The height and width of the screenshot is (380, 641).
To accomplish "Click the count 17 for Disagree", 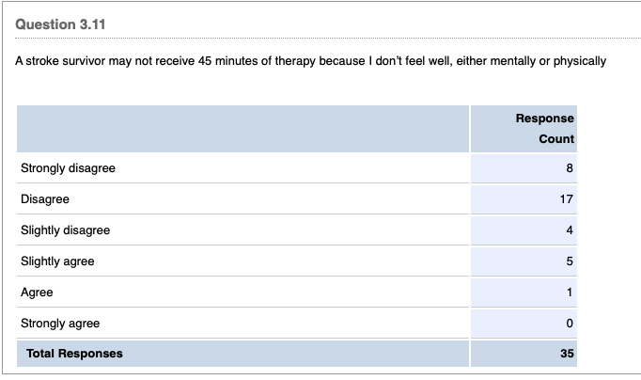I will click(567, 199).
